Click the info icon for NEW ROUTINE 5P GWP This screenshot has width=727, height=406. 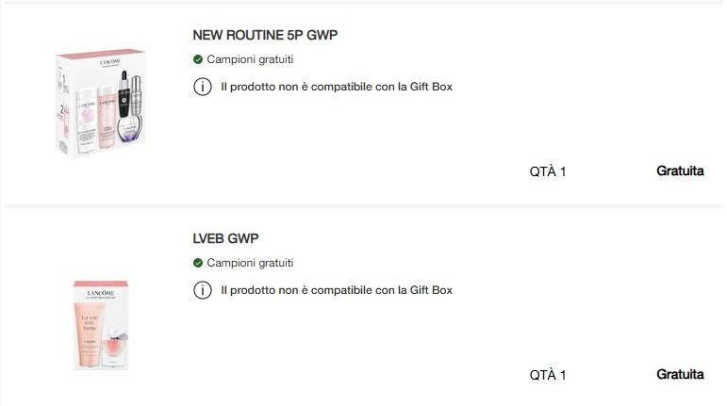click(202, 87)
